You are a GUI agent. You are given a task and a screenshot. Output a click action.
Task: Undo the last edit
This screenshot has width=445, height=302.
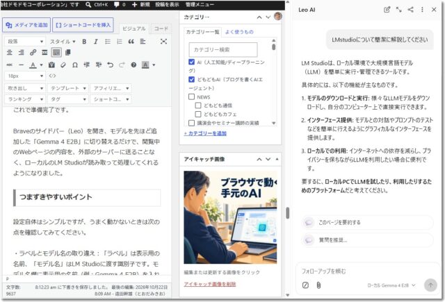point(110,65)
